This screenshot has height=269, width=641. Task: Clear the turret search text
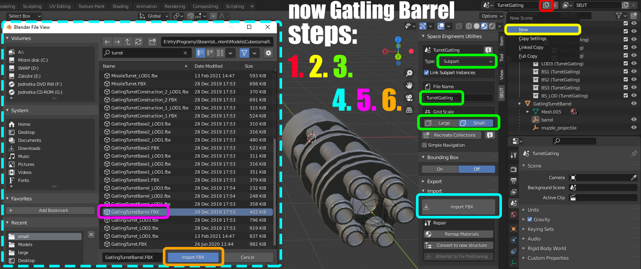[185, 53]
